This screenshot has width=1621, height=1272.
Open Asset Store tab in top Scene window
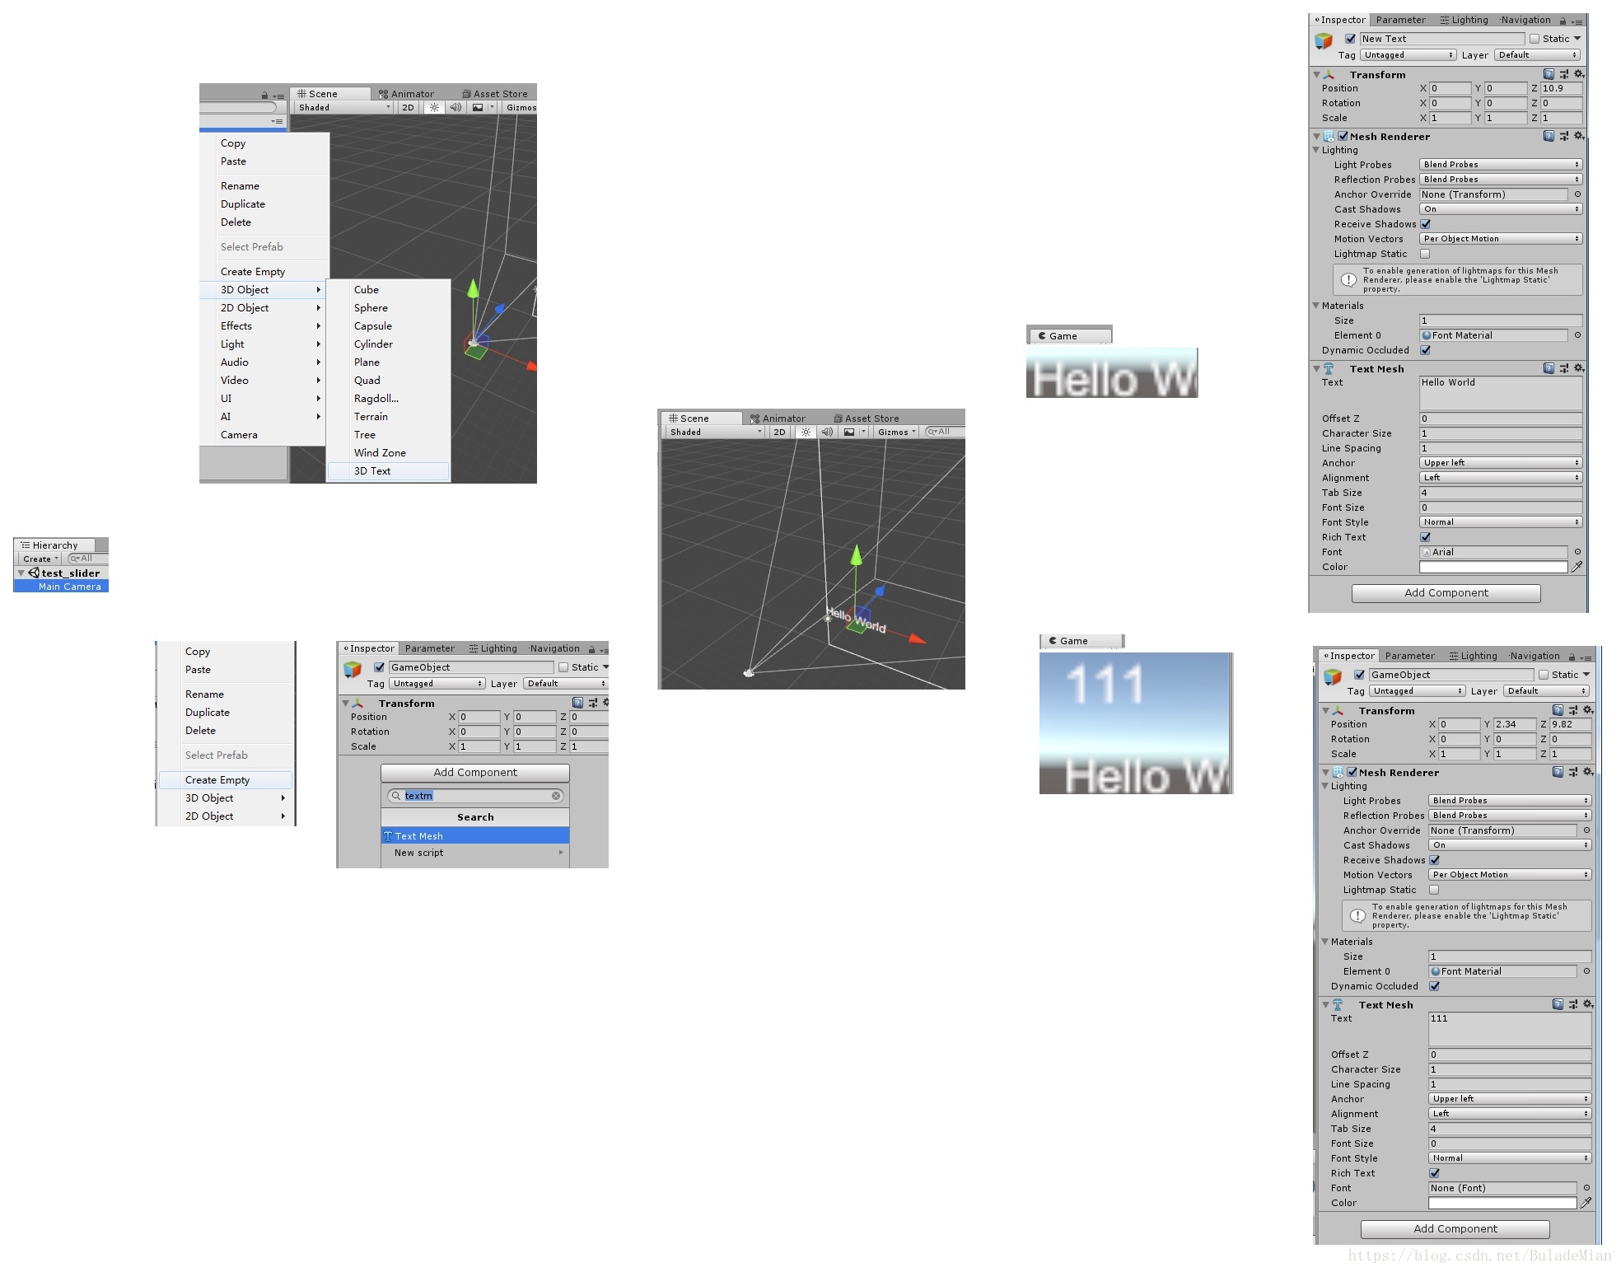click(x=495, y=94)
